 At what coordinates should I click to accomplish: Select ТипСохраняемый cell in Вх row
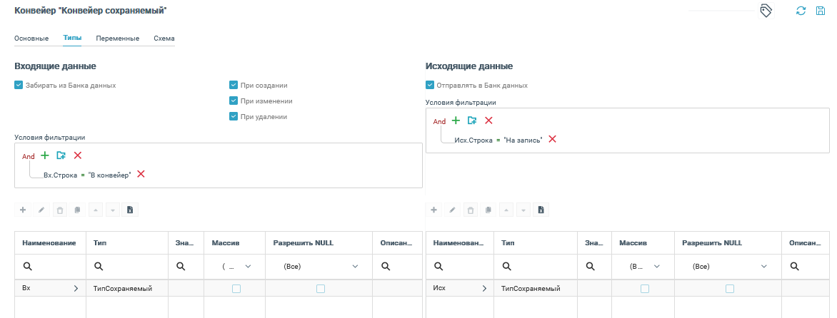126,288
